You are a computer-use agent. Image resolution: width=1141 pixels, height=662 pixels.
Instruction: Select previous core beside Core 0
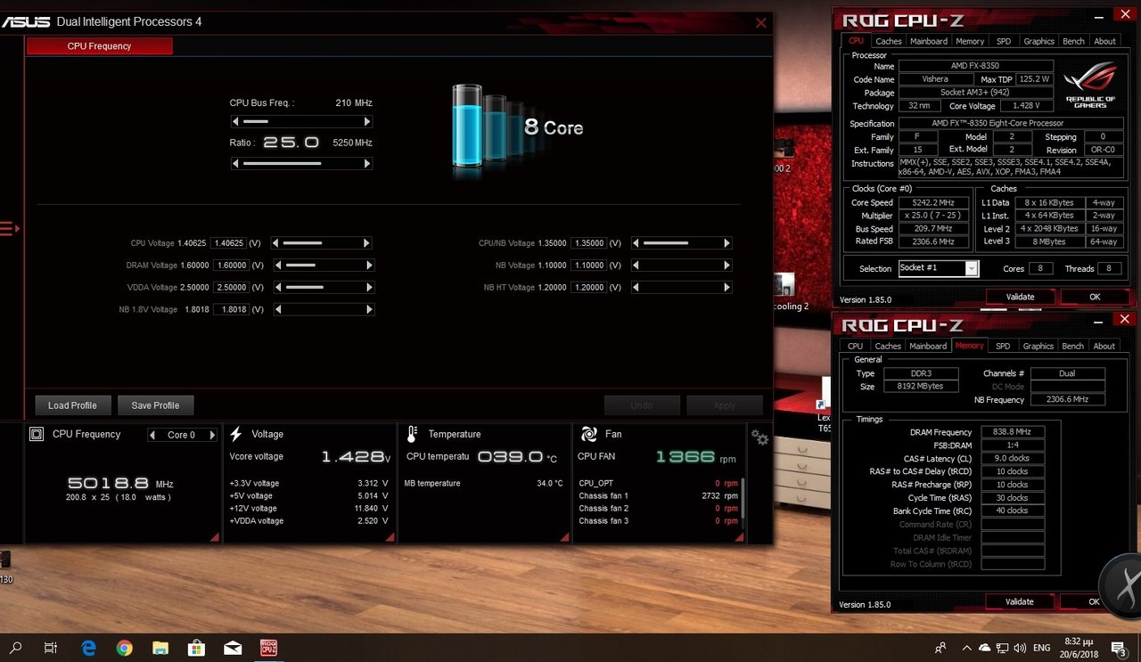coord(152,435)
